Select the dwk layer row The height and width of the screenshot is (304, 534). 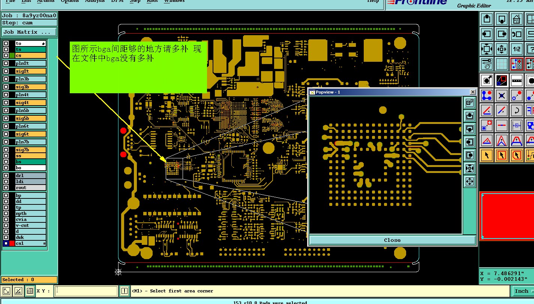(x=30, y=237)
